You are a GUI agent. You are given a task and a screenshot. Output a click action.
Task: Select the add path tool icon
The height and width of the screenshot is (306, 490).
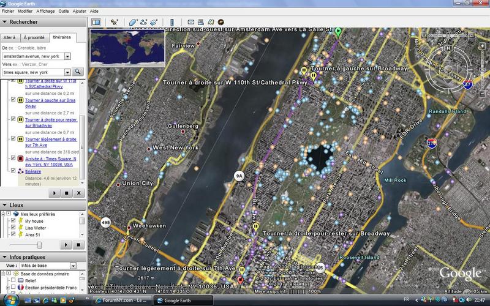pos(144,22)
